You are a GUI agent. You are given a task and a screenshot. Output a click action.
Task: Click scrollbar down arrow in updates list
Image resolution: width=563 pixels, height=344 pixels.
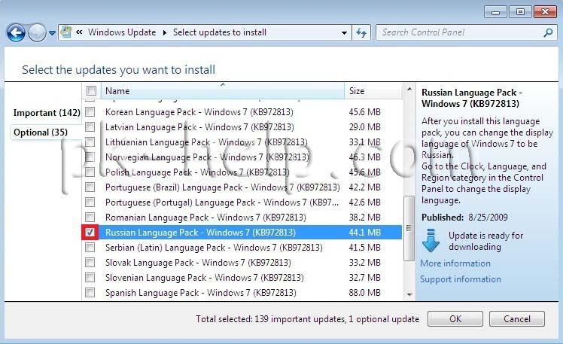point(409,295)
